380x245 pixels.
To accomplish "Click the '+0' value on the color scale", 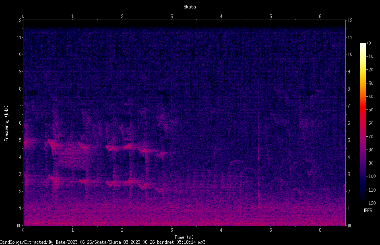I will 368,43.
